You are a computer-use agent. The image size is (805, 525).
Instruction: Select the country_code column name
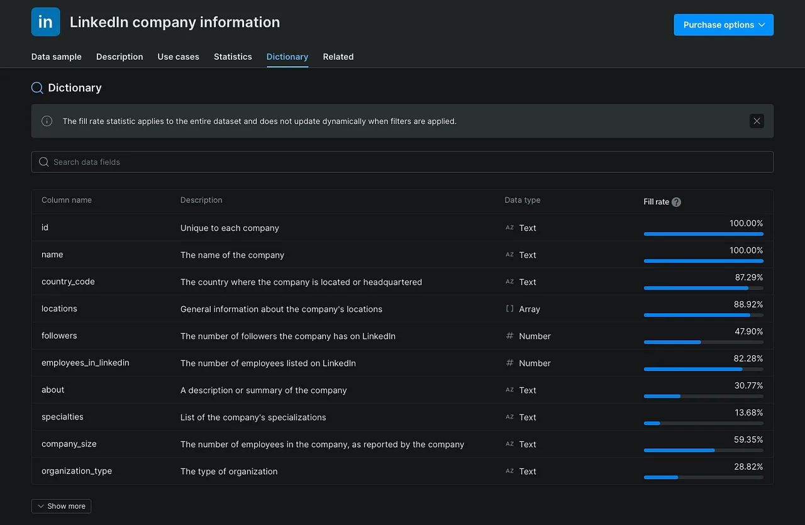(x=68, y=282)
